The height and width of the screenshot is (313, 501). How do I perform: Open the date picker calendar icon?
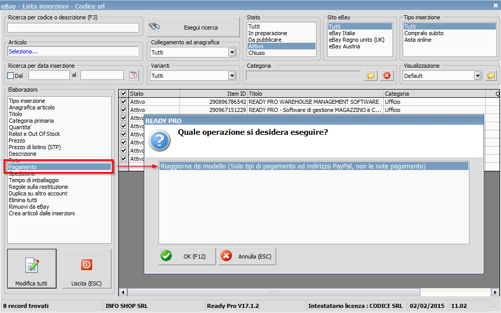pyautogui.click(x=133, y=75)
